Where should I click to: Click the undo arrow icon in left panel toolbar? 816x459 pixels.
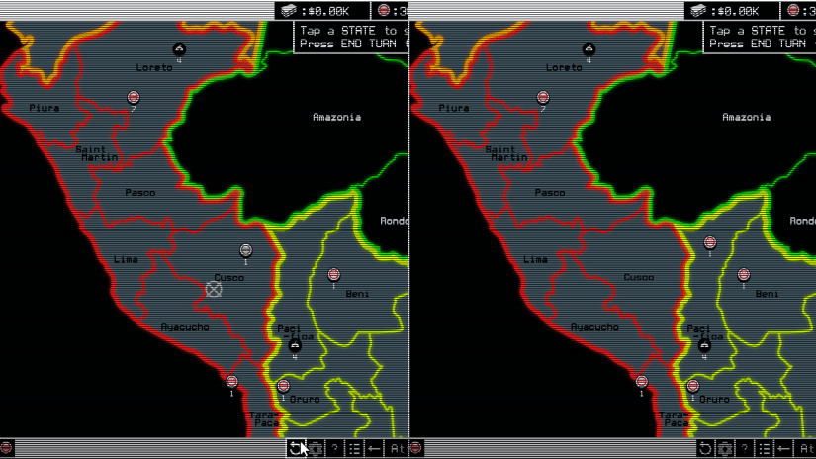pyautogui.click(x=295, y=448)
